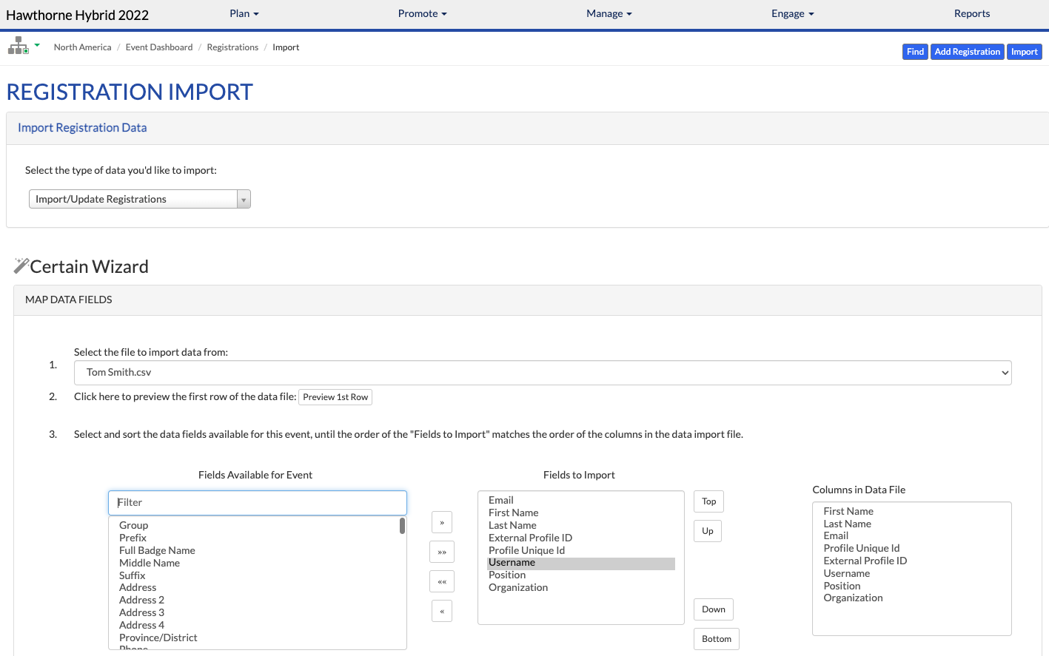The width and height of the screenshot is (1049, 656).
Task: Click the Preview 1st Row button
Action: 335,397
